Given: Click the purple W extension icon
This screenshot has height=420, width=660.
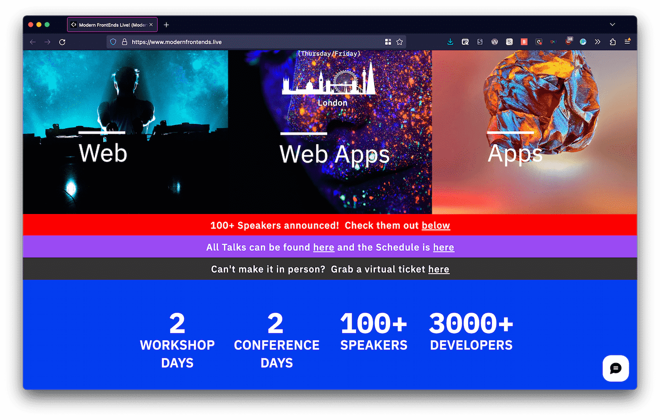Looking at the screenshot, I should [x=495, y=41].
